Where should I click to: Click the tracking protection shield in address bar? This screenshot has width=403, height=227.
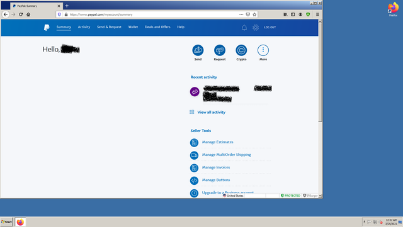coord(59,14)
